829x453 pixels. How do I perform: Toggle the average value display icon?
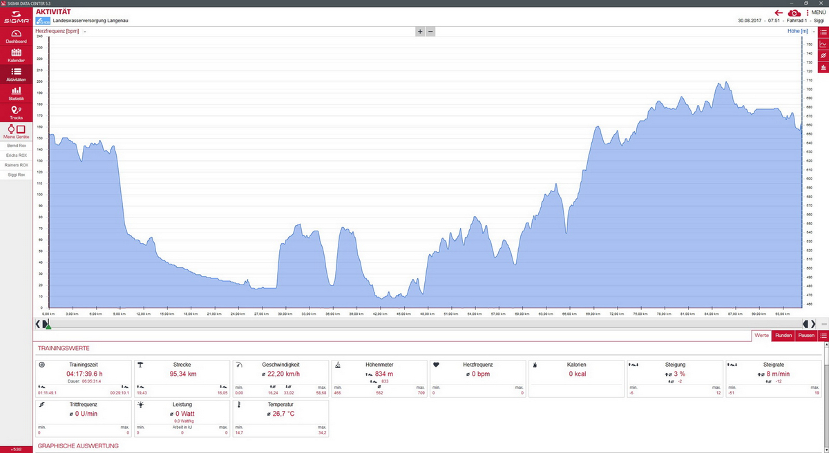coord(823,55)
